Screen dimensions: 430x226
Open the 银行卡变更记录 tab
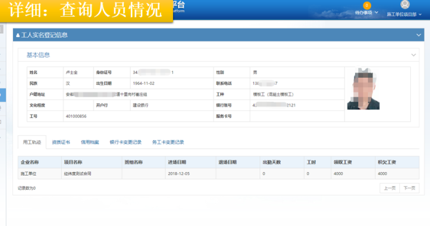point(125,142)
